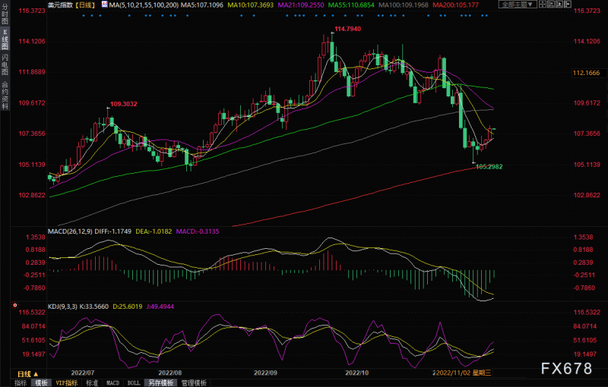Click the 2022/10 time axis label
The image size is (608, 387).
pyautogui.click(x=356, y=373)
